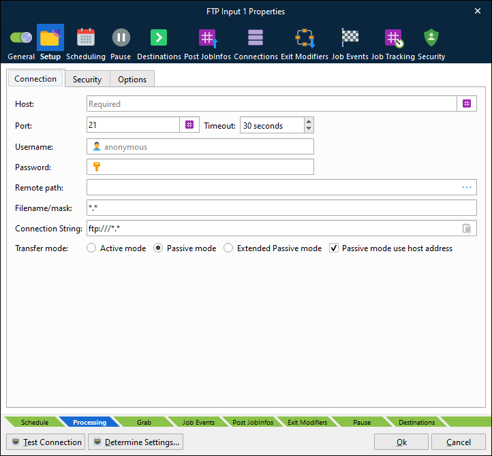Select Extended Passive mode option

(x=228, y=248)
